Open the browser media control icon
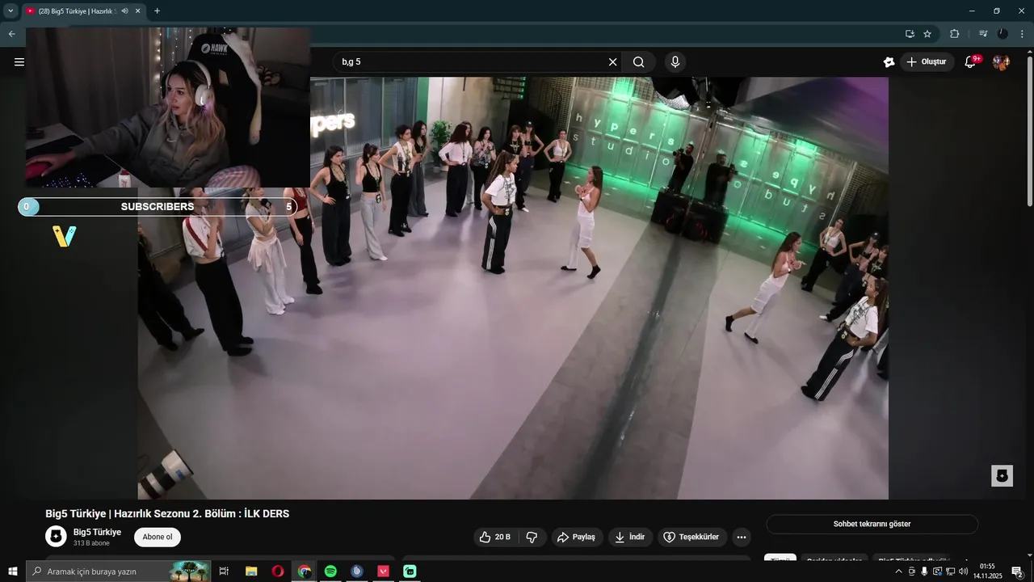 (x=982, y=34)
